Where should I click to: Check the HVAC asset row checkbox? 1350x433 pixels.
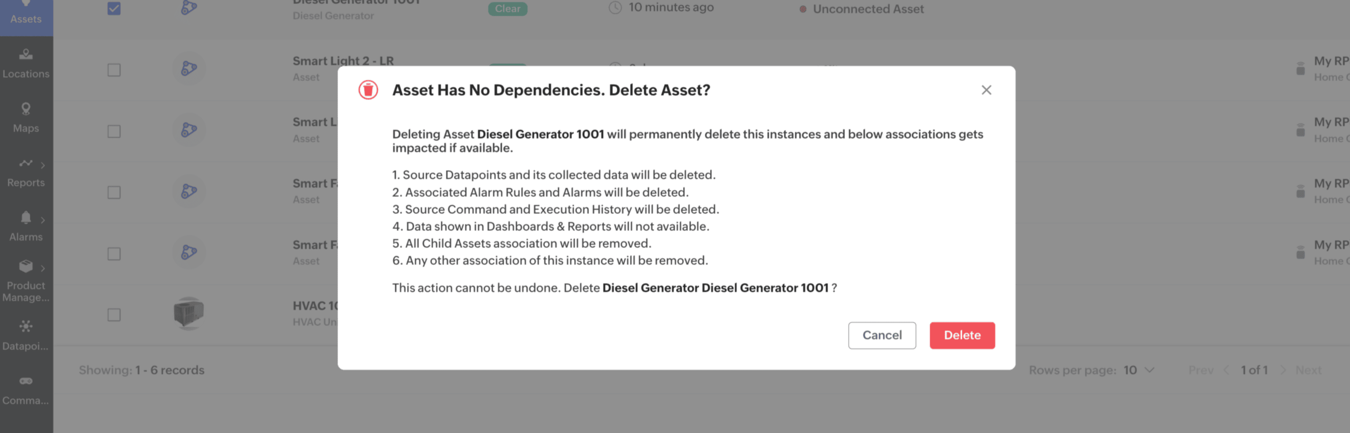tap(114, 315)
